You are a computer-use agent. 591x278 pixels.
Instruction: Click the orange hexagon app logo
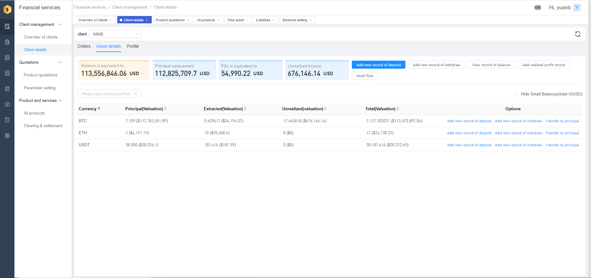(x=7, y=9)
